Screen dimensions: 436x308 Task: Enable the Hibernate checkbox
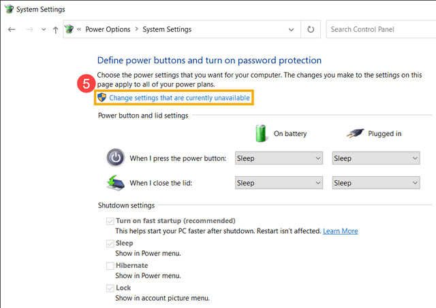point(110,265)
